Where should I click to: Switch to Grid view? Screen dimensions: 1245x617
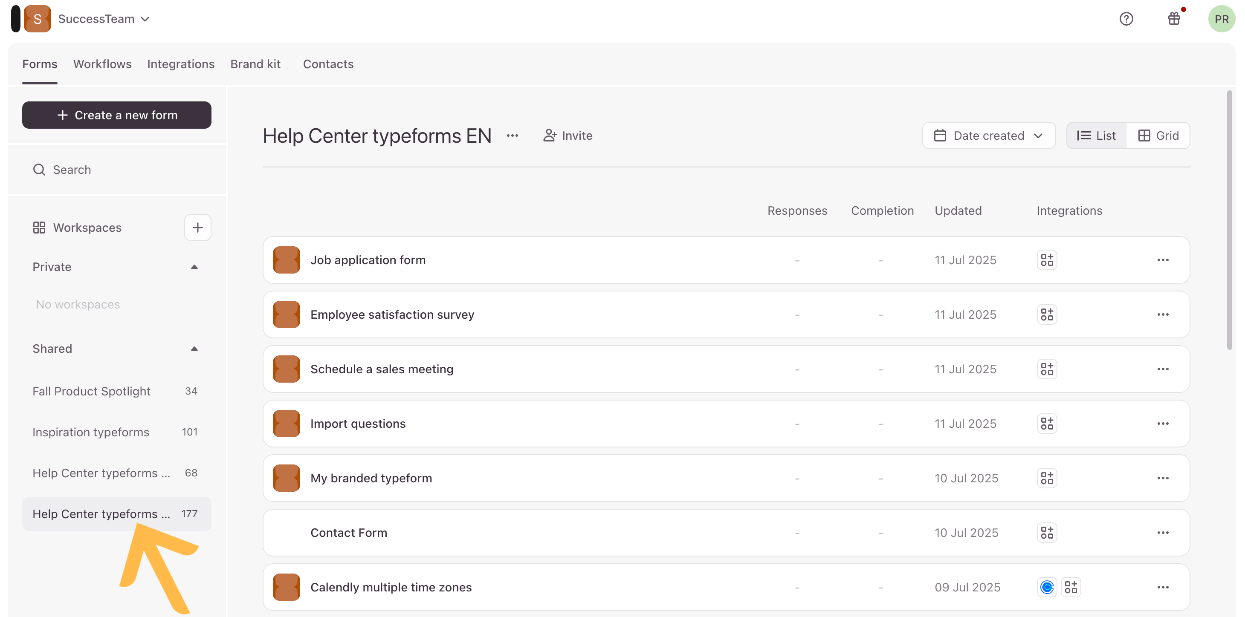tap(1158, 136)
